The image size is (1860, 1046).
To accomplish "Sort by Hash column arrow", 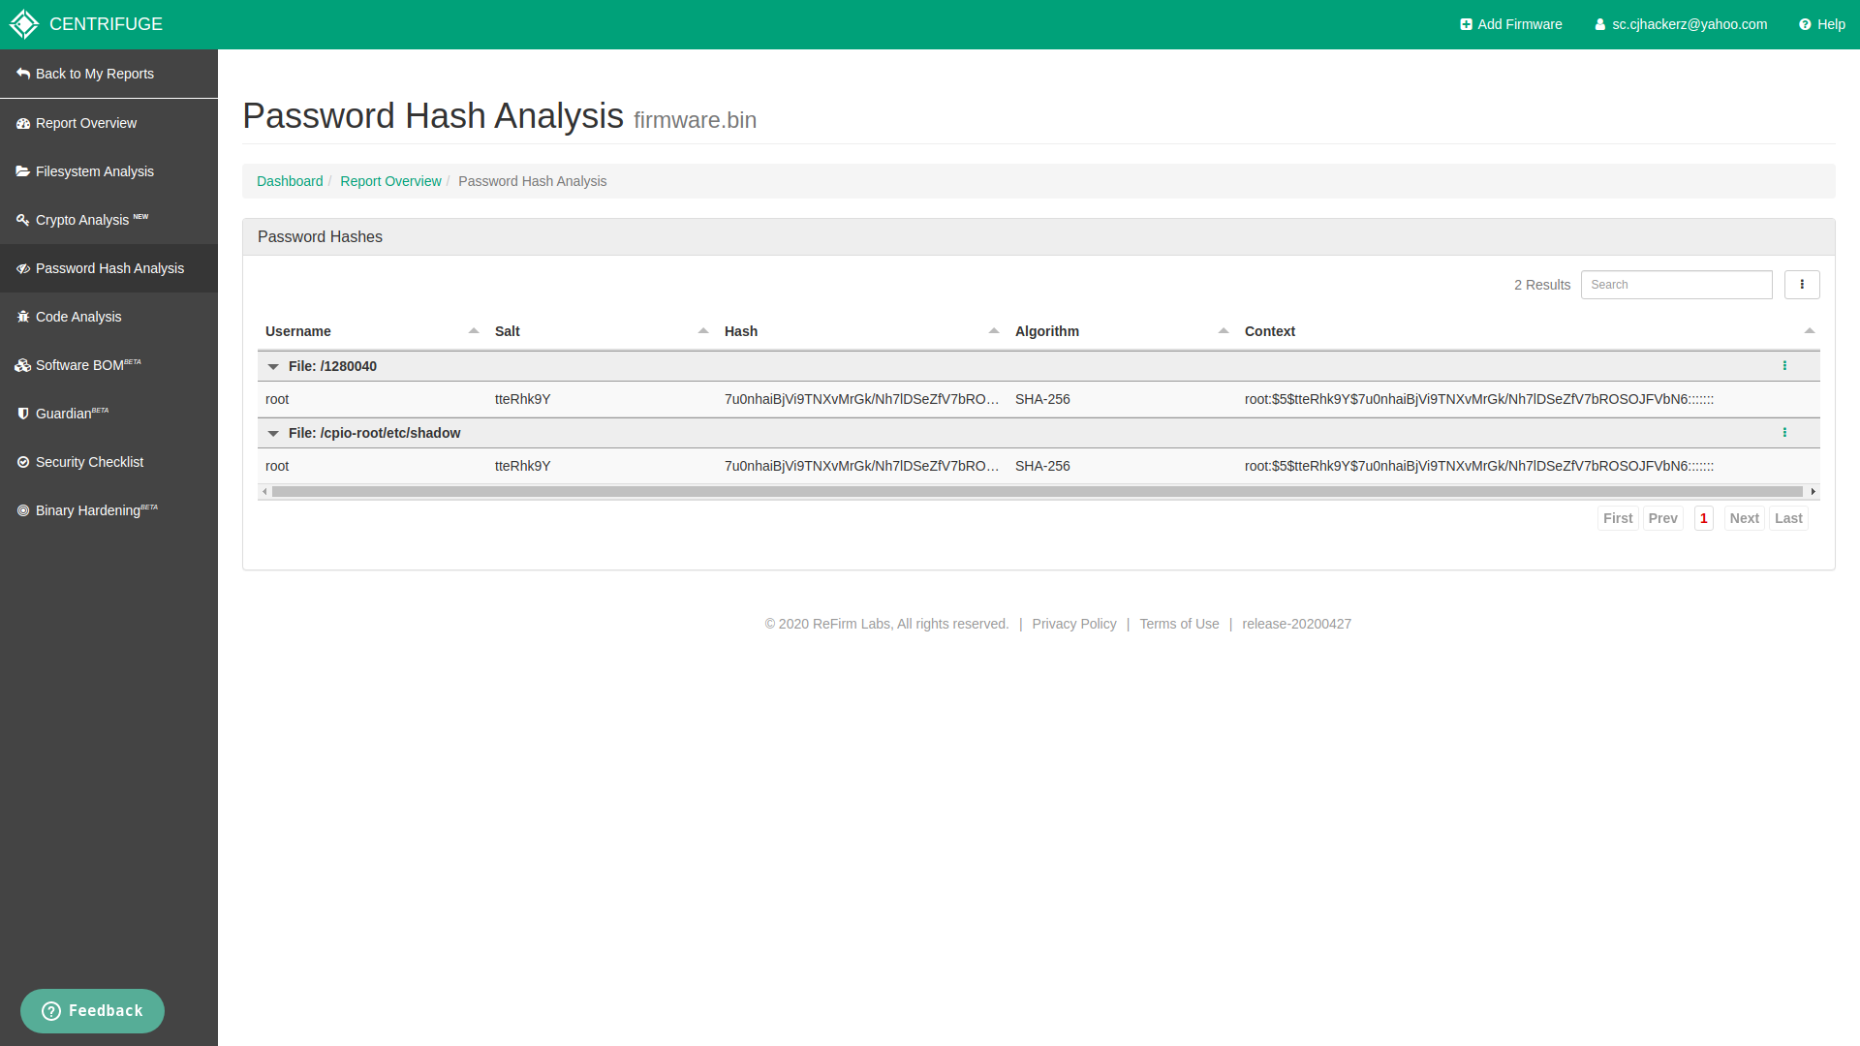I will point(994,331).
